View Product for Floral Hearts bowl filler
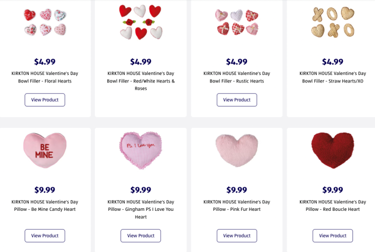 click(x=45, y=100)
